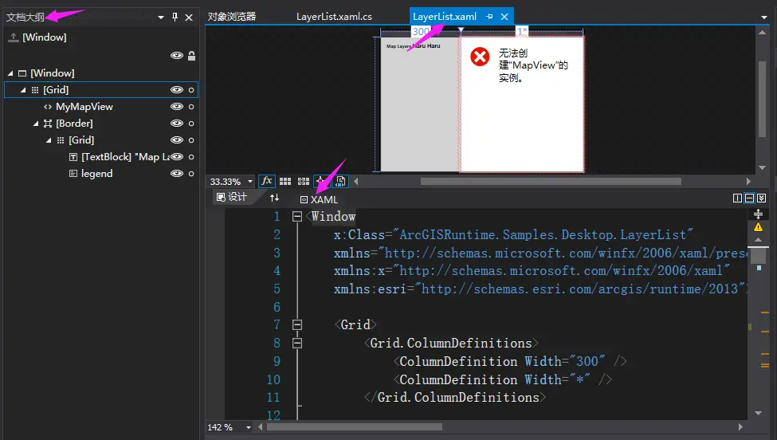
Task: Toggle the artboard background icon in designer toolbar
Action: click(x=340, y=182)
